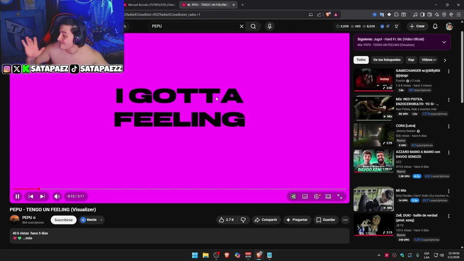Expand the Siguiente queue chevron
Viewport: 464px width, 261px height.
click(x=444, y=42)
